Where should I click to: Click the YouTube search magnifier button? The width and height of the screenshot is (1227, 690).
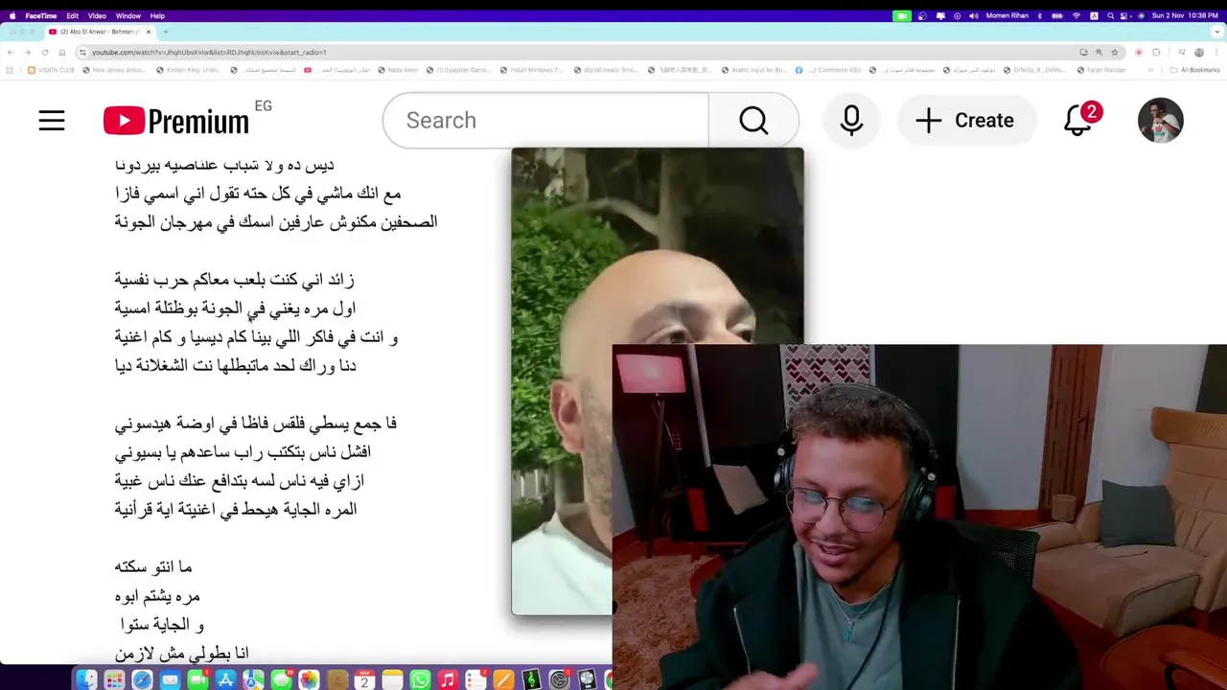[753, 121]
